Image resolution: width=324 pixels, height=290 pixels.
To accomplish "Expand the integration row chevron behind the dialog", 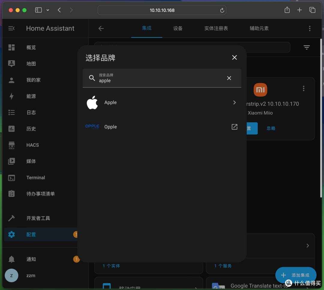I will pos(308,246).
